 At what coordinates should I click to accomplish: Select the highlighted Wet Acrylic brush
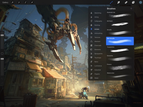(120, 41)
